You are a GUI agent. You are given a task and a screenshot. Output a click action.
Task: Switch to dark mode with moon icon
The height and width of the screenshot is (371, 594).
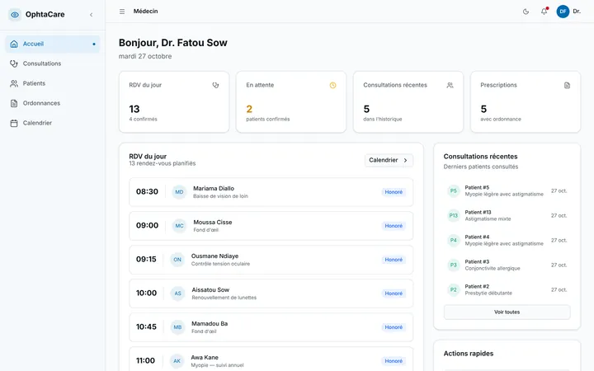tap(526, 12)
